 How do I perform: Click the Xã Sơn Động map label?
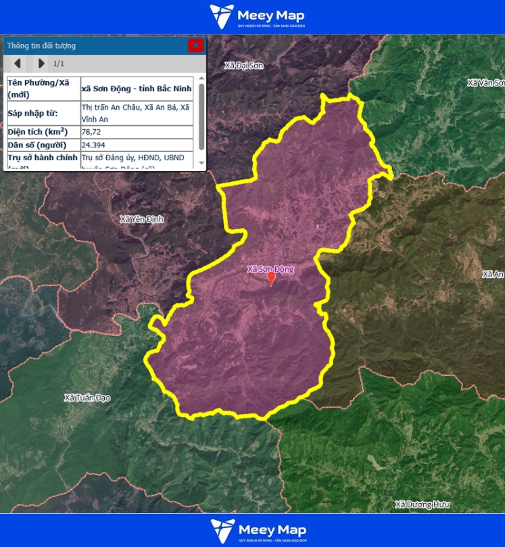(270, 268)
